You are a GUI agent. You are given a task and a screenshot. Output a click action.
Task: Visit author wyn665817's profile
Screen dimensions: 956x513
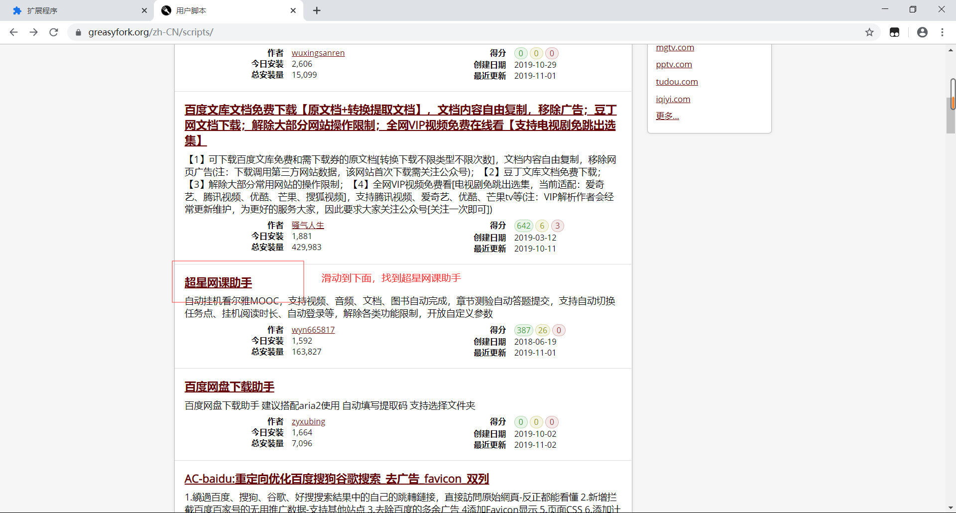[313, 330]
